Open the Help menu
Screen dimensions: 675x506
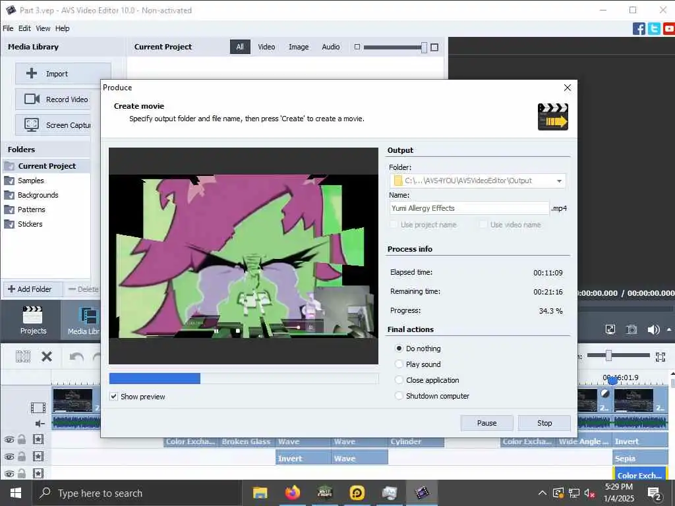(63, 28)
